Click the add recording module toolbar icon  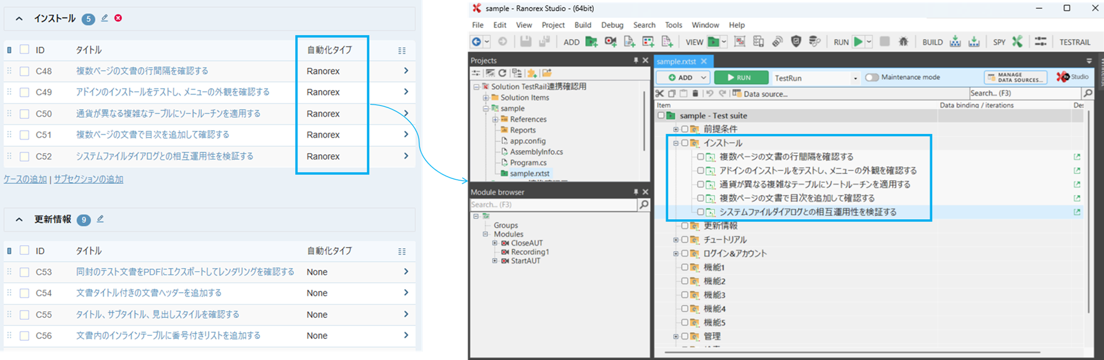click(x=610, y=42)
